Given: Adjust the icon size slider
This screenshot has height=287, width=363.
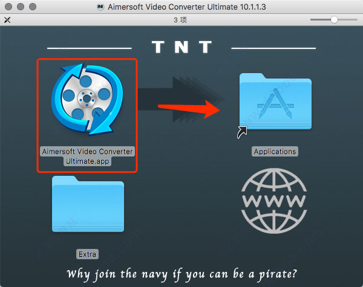Looking at the screenshot, I should [334, 20].
